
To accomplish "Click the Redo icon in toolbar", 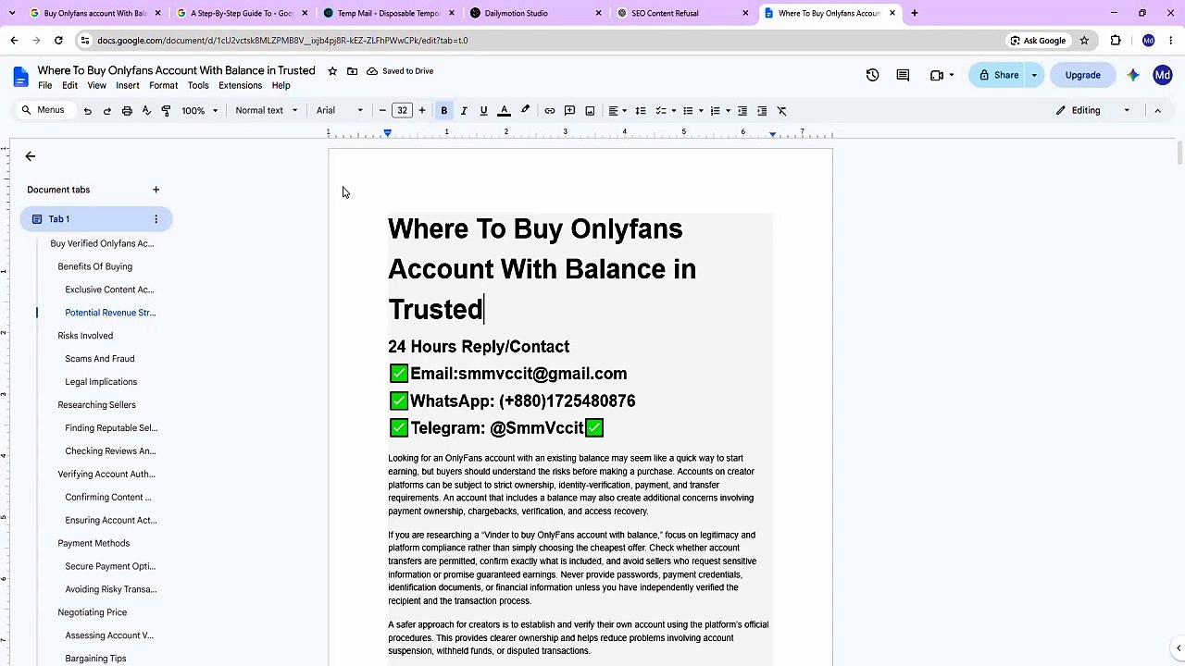I will point(107,111).
